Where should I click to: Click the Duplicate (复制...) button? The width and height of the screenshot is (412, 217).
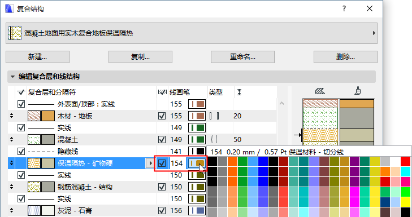coord(140,57)
